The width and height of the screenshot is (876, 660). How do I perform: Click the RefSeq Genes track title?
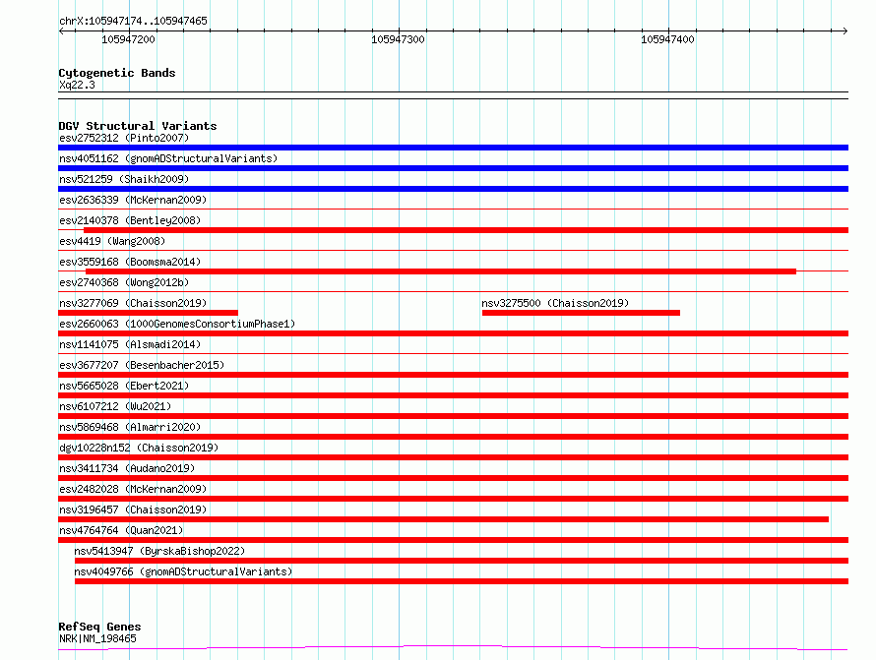click(99, 628)
